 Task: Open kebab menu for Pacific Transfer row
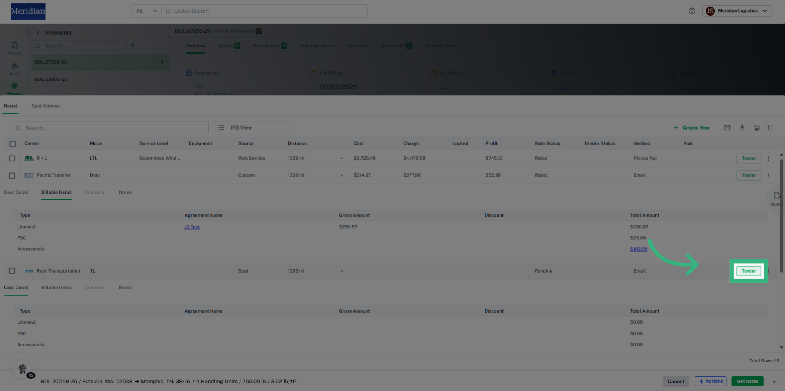pyautogui.click(x=769, y=175)
